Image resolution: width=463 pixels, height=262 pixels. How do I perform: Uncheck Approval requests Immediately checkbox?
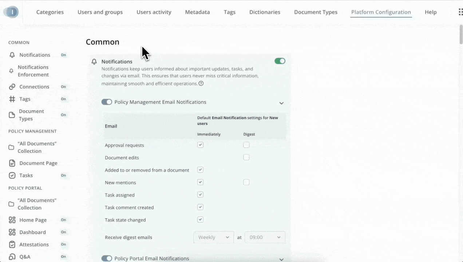pos(200,145)
